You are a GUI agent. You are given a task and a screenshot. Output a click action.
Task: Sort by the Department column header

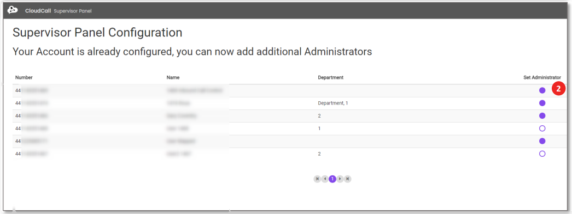pyautogui.click(x=330, y=77)
